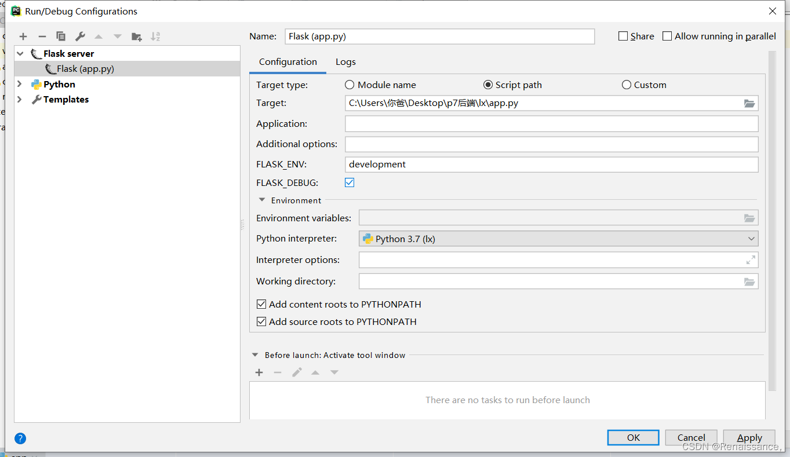Select the Python group
This screenshot has height=457, width=790.
tap(127, 84)
